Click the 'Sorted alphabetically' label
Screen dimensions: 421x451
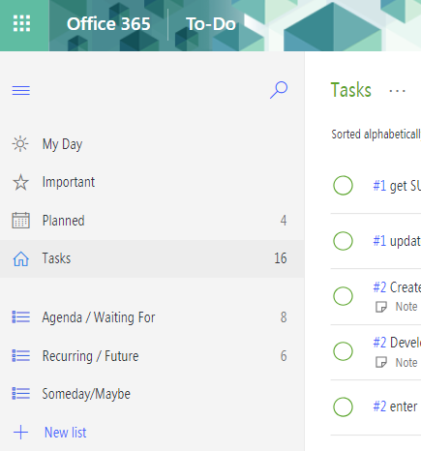[376, 135]
